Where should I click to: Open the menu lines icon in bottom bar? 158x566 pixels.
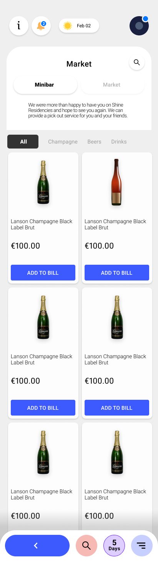[x=142, y=546]
